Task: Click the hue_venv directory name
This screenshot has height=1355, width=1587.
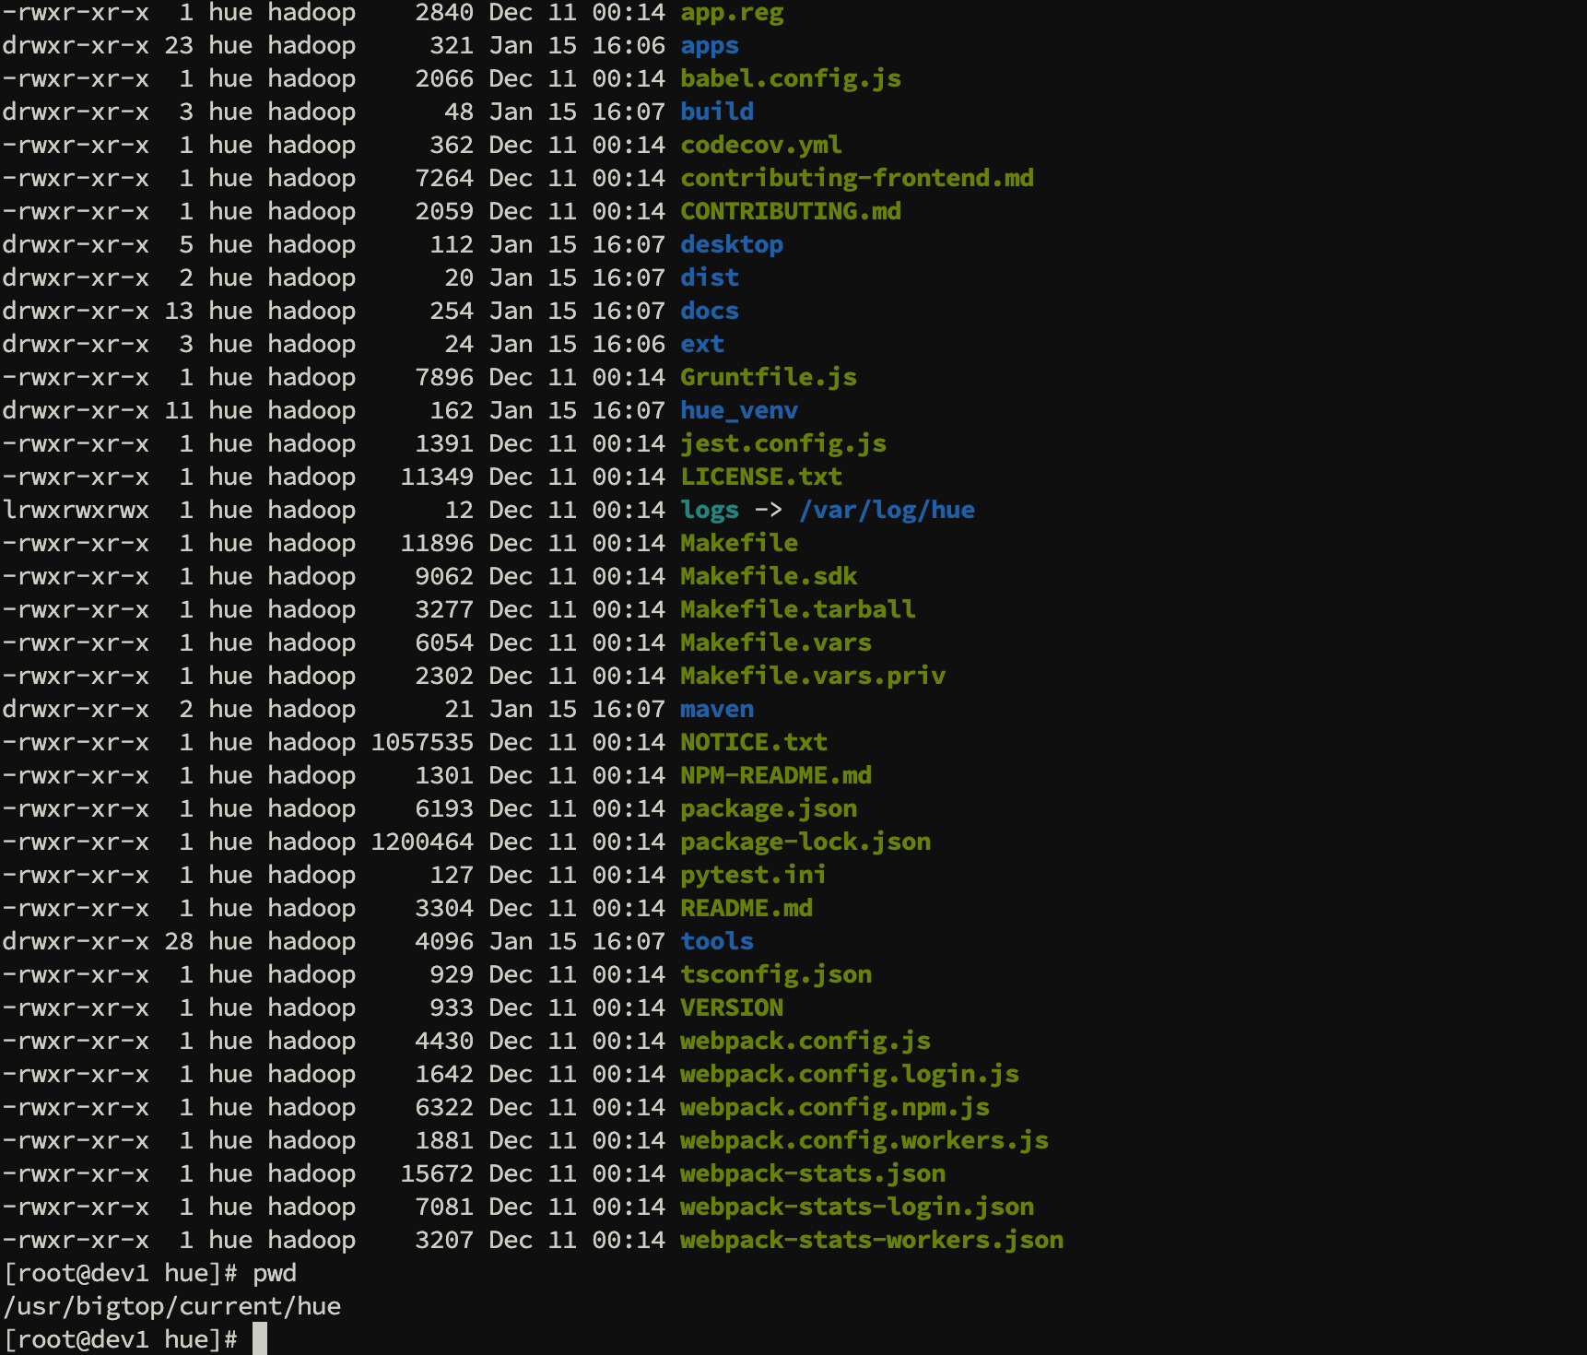Action: click(738, 411)
